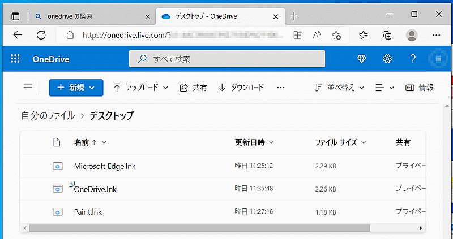Open the 並べ替え sort dropdown
This screenshot has width=453, height=239.
[x=339, y=88]
